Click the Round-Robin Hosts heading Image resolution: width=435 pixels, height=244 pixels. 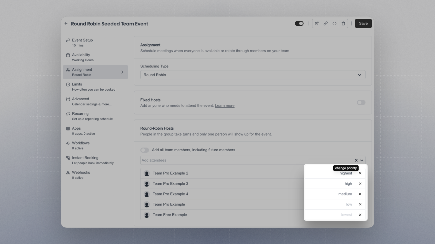click(157, 128)
